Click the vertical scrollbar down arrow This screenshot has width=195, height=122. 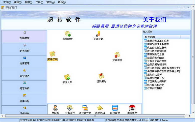(193, 113)
